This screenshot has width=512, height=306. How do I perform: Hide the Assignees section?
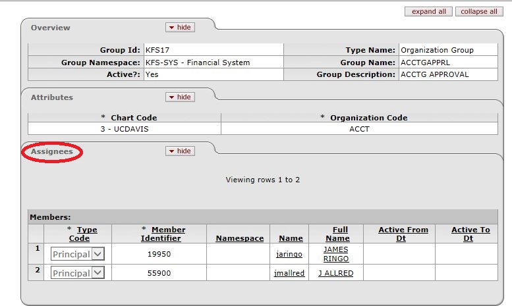point(180,151)
